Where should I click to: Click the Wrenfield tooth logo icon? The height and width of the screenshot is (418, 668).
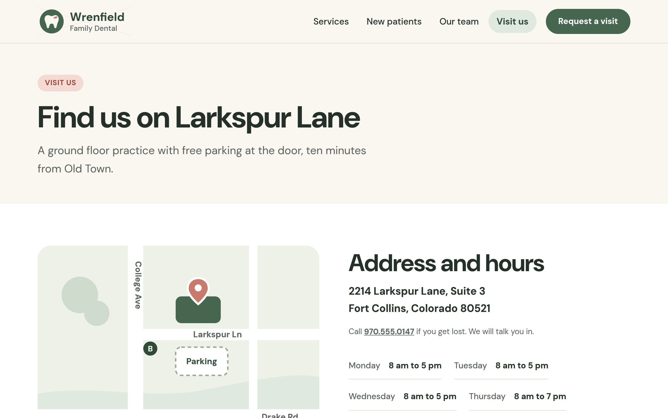(x=52, y=22)
